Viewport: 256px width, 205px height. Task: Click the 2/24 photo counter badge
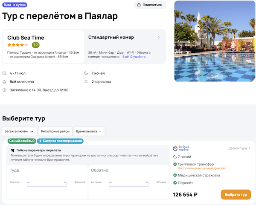tap(215, 76)
